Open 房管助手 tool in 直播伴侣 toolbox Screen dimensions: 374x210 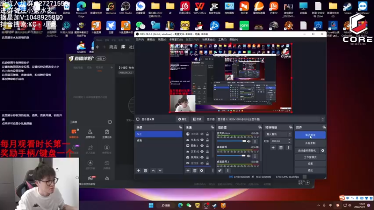point(90,133)
